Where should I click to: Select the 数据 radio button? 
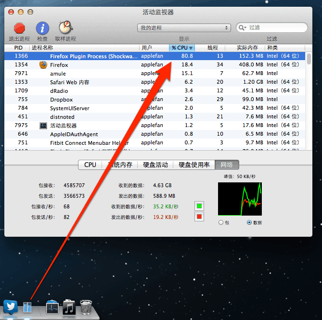249,222
